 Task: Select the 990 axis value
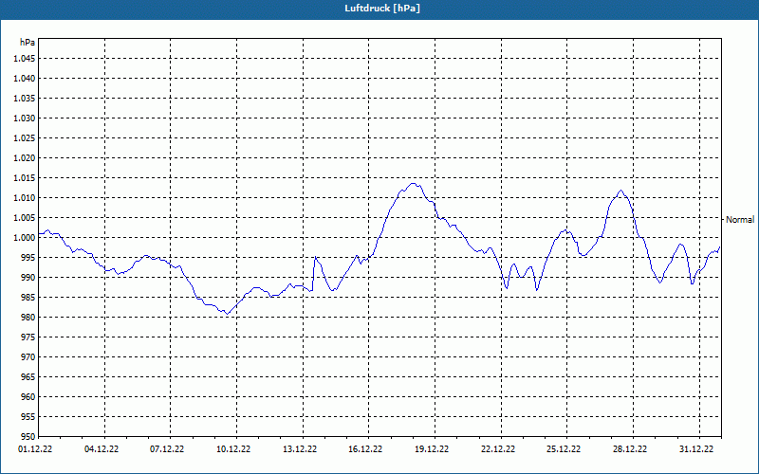28,277
